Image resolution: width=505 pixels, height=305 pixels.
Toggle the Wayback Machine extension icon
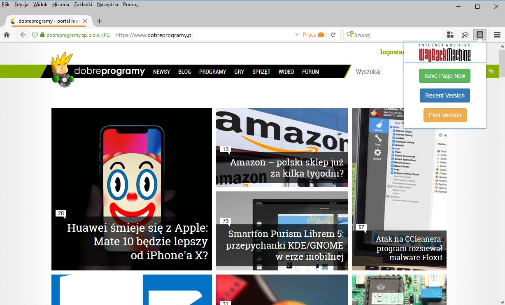click(480, 35)
